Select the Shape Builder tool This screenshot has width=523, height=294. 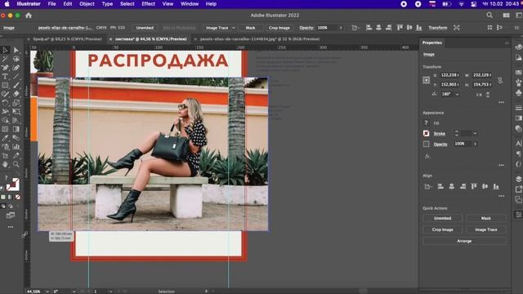click(x=6, y=120)
